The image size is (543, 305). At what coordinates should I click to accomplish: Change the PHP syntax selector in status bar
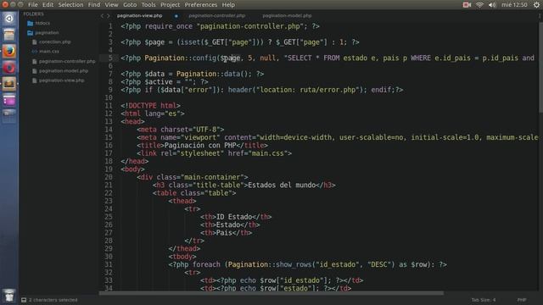click(522, 300)
